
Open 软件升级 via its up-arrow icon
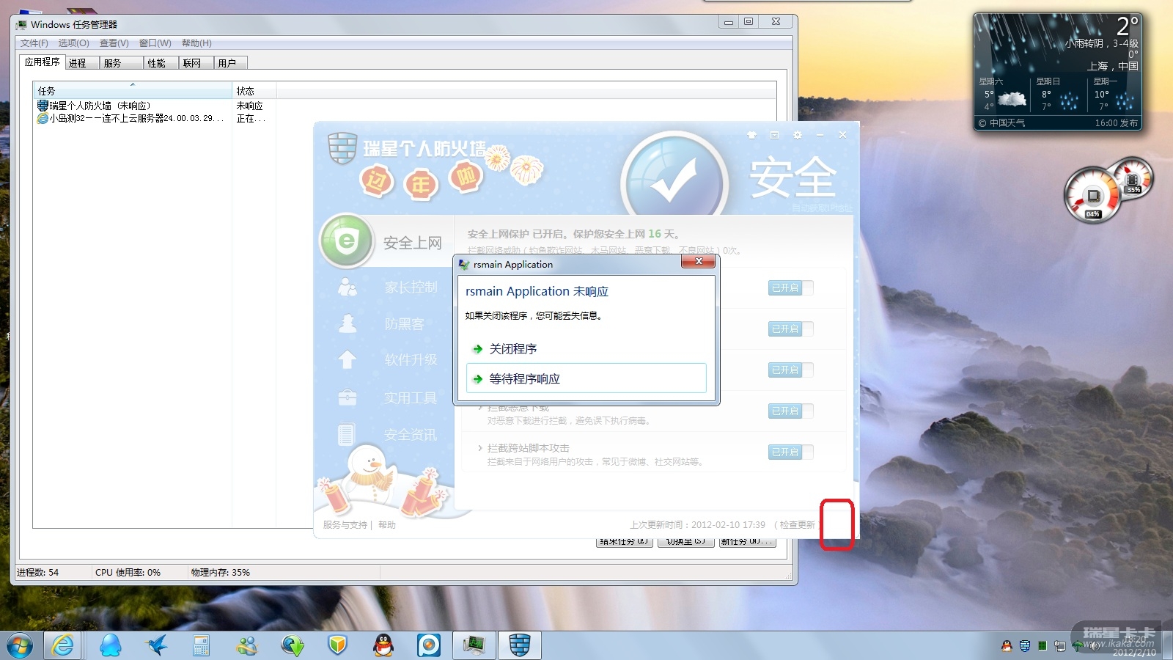348,359
